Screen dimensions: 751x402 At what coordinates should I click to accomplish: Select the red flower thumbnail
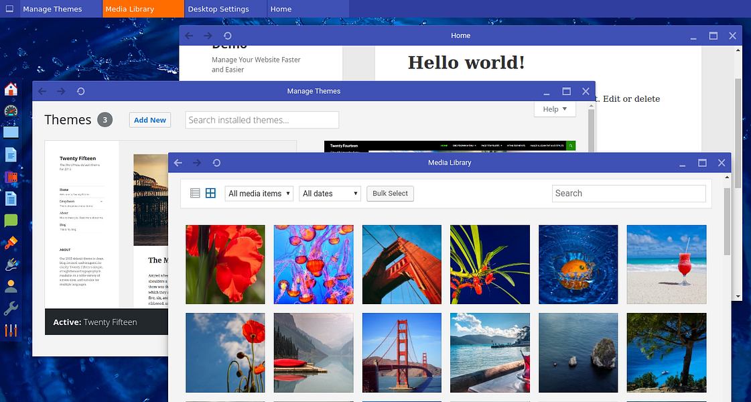(x=225, y=265)
